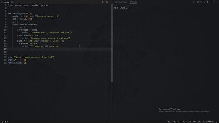Change indentation spaces setting in status bar

click(x=187, y=122)
